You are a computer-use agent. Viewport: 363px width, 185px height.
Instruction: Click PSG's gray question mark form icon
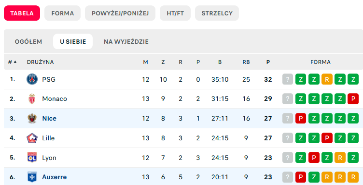coord(288,79)
